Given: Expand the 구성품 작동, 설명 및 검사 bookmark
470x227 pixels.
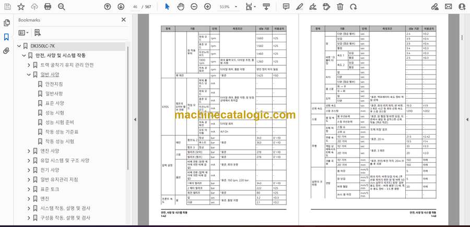Looking at the screenshot, I should click(x=29, y=218).
